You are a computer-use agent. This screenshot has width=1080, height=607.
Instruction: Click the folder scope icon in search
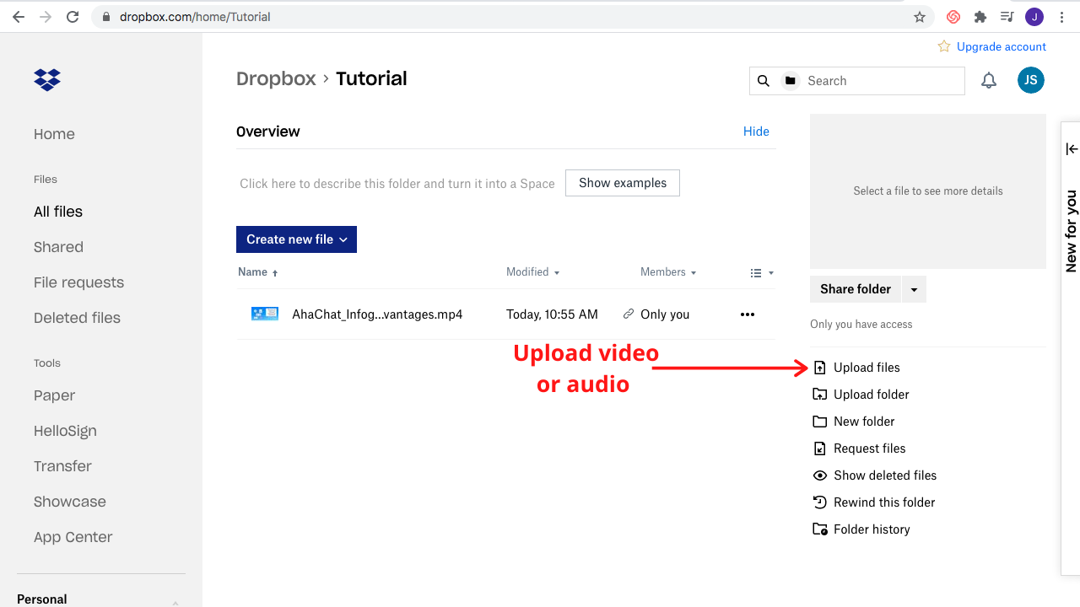click(x=791, y=81)
